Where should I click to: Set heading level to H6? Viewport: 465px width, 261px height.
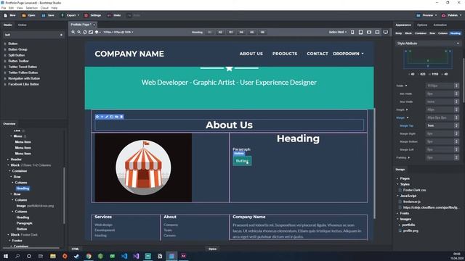[262, 32]
